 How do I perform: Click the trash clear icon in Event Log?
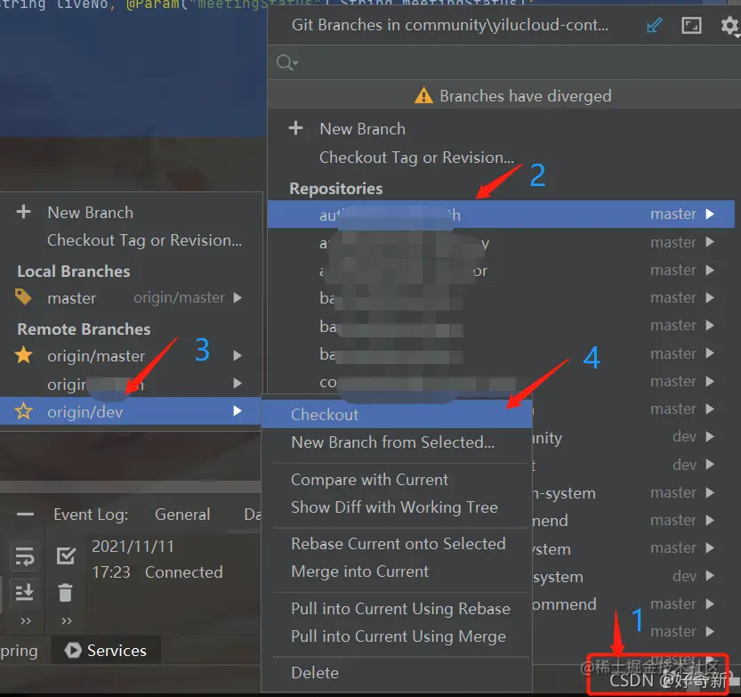pos(65,593)
